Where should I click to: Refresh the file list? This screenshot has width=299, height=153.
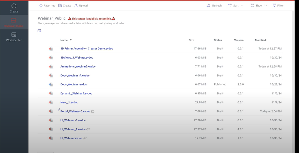[x=214, y=6]
